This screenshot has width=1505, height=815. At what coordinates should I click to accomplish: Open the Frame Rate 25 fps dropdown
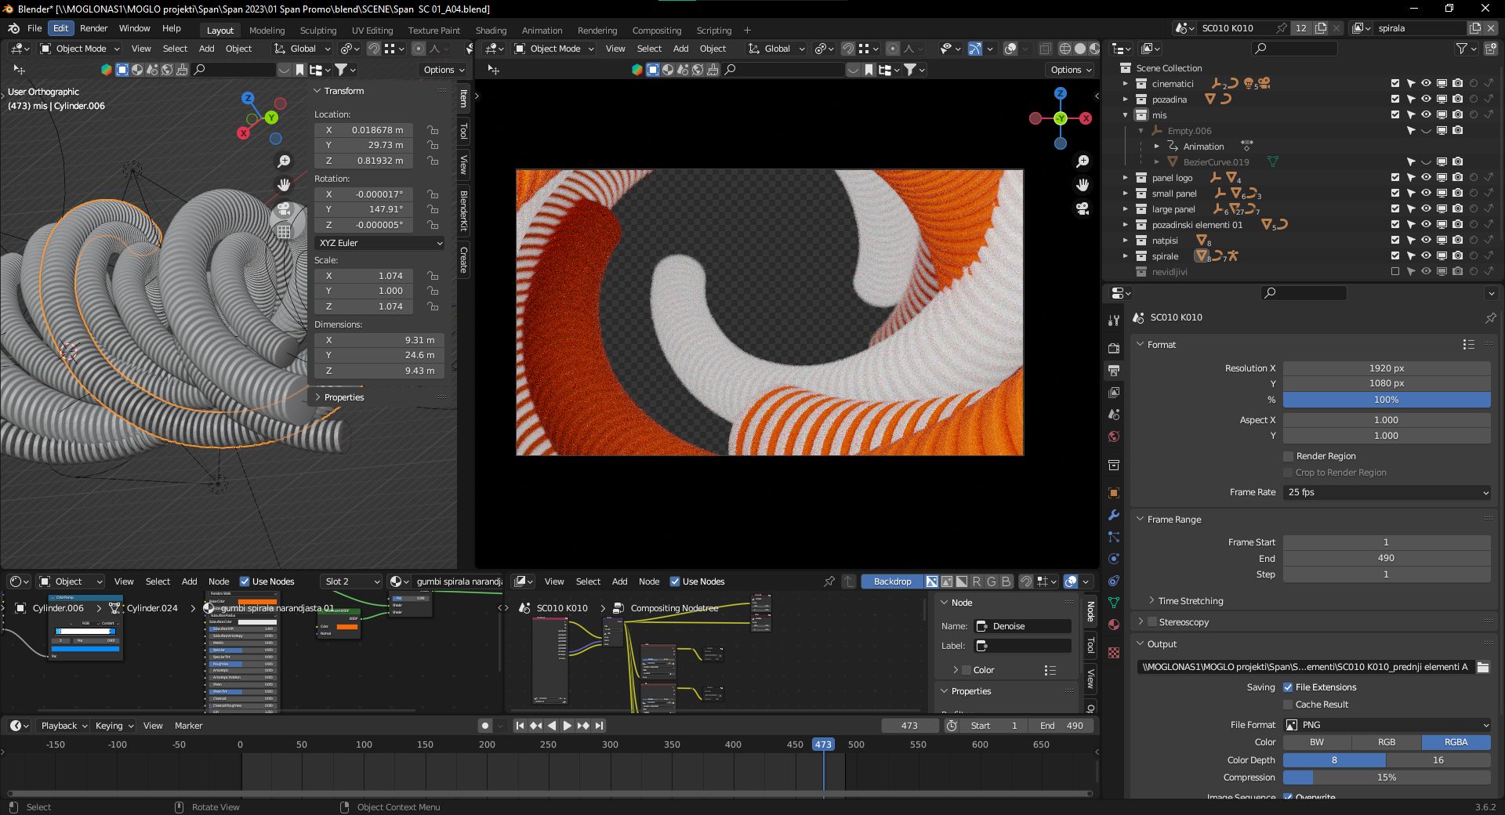[1387, 492]
